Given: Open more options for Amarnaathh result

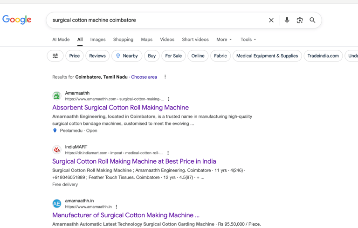Looking at the screenshot, I should [168, 99].
